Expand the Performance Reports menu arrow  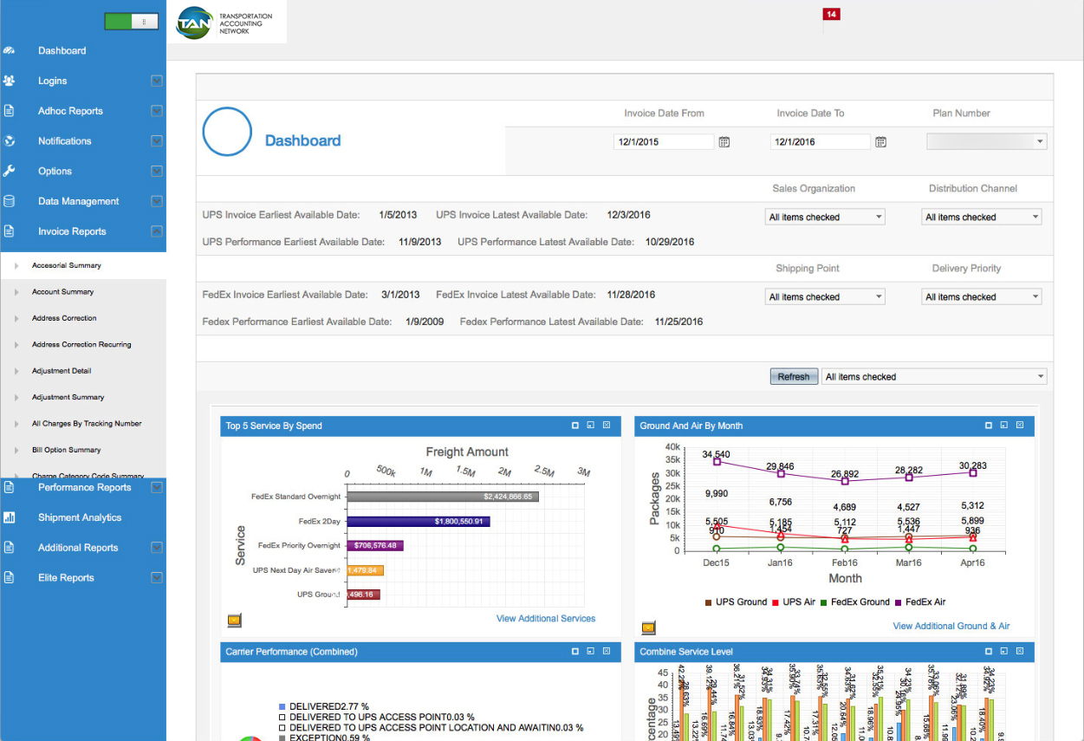click(157, 487)
